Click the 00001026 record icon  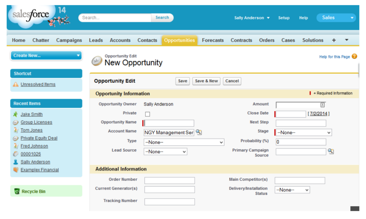click(x=15, y=154)
